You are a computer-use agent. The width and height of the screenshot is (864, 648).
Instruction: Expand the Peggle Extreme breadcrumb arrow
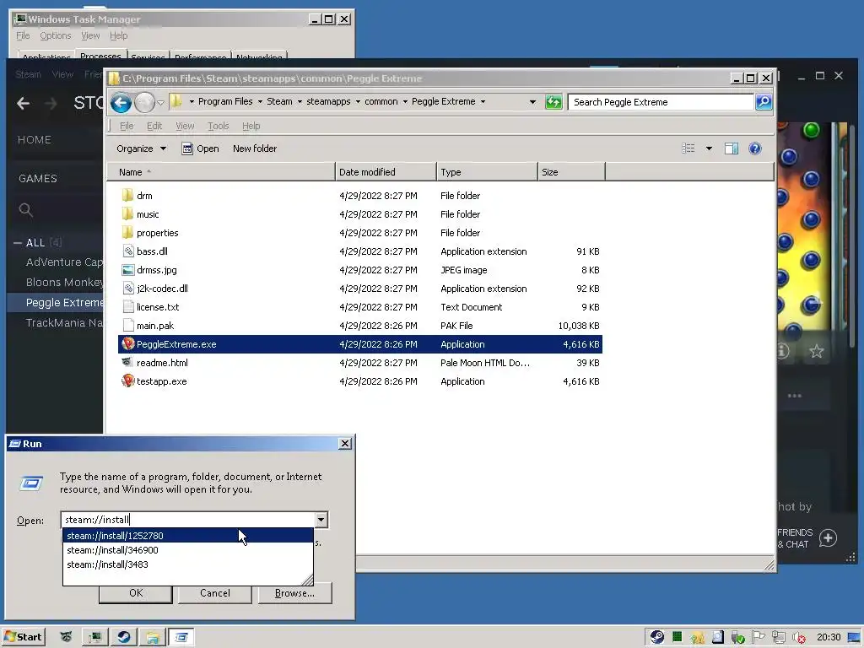(483, 102)
